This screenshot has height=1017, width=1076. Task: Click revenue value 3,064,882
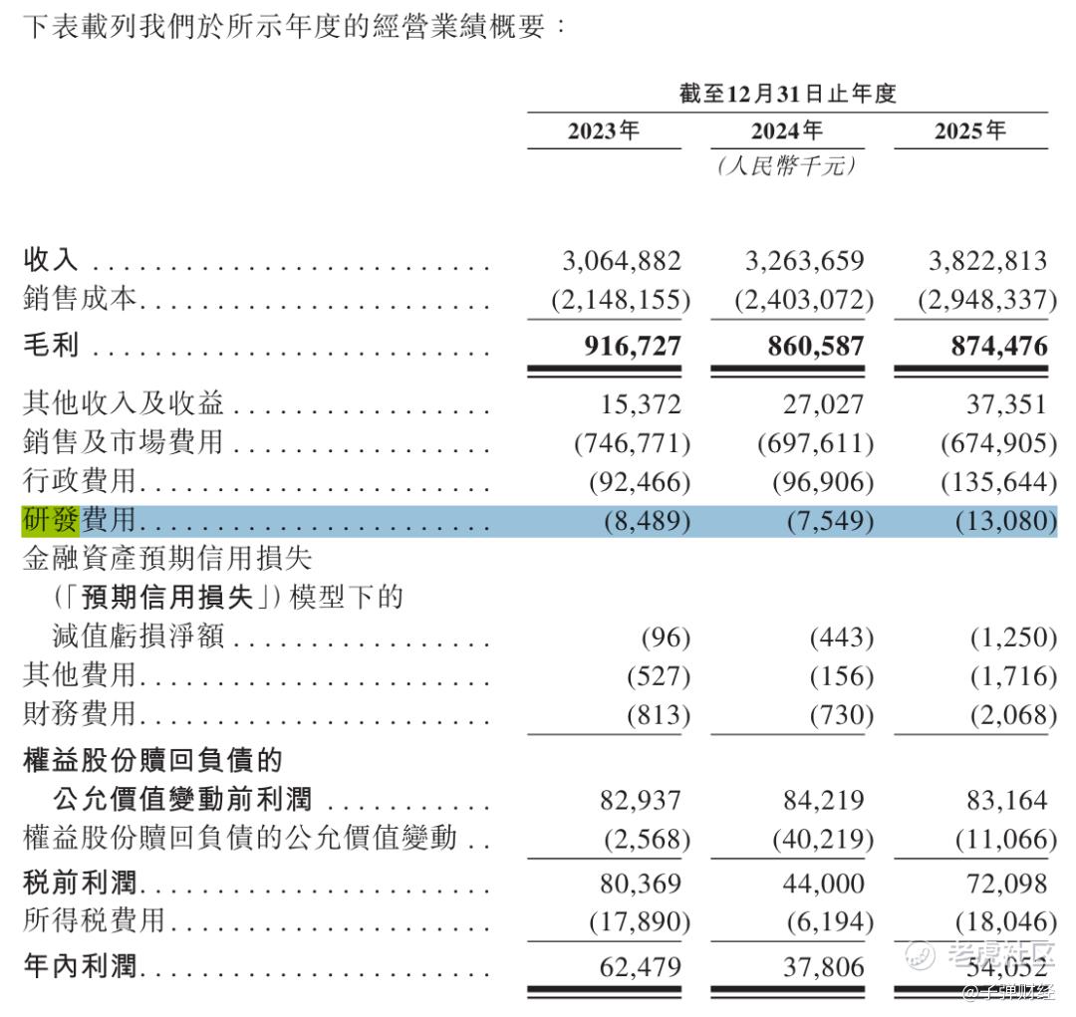(x=622, y=261)
